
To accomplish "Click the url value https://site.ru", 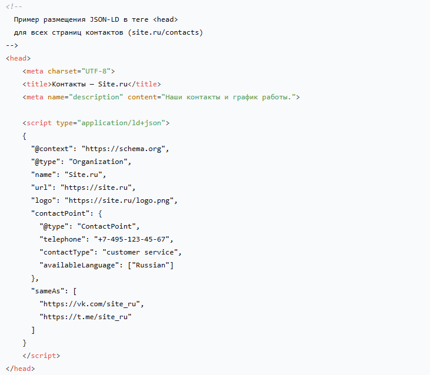I will [96, 187].
